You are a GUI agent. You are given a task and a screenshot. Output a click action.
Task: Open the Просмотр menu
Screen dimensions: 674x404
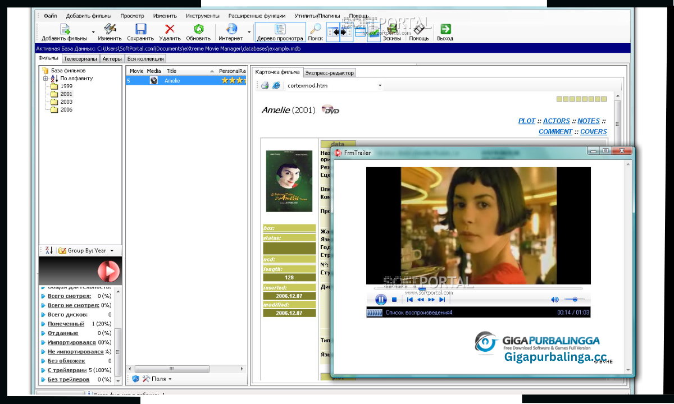point(132,16)
